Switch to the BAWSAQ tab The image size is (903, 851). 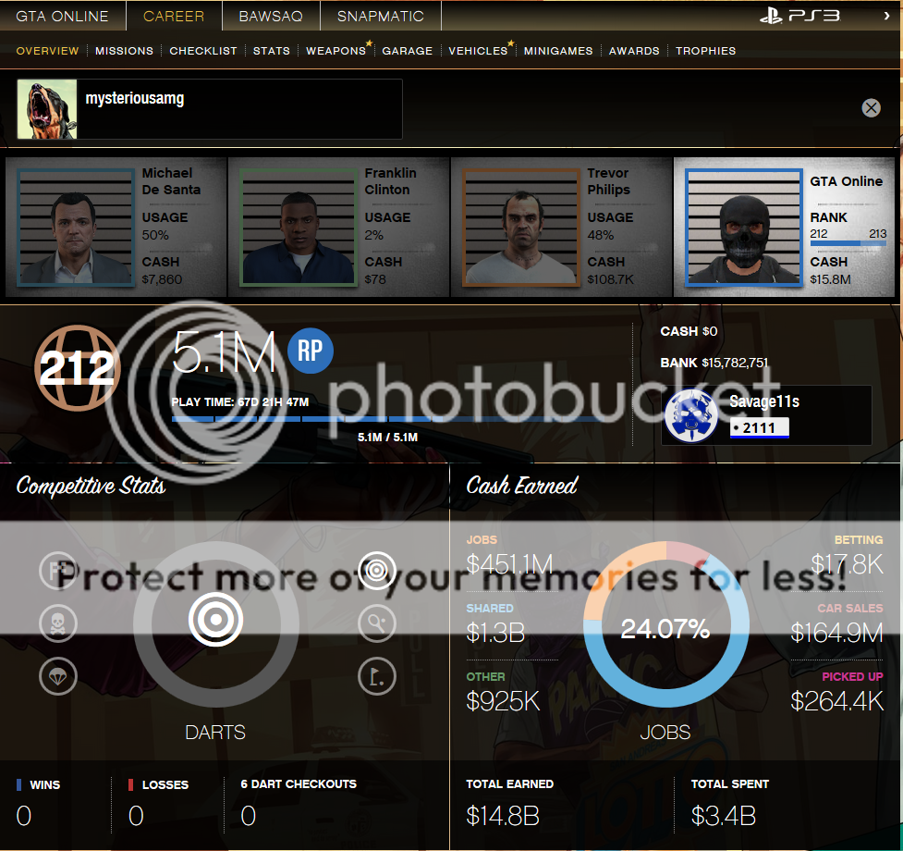(270, 15)
